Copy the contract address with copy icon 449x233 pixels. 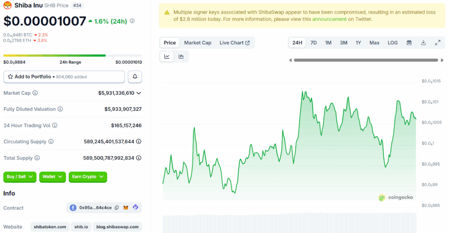point(117,208)
